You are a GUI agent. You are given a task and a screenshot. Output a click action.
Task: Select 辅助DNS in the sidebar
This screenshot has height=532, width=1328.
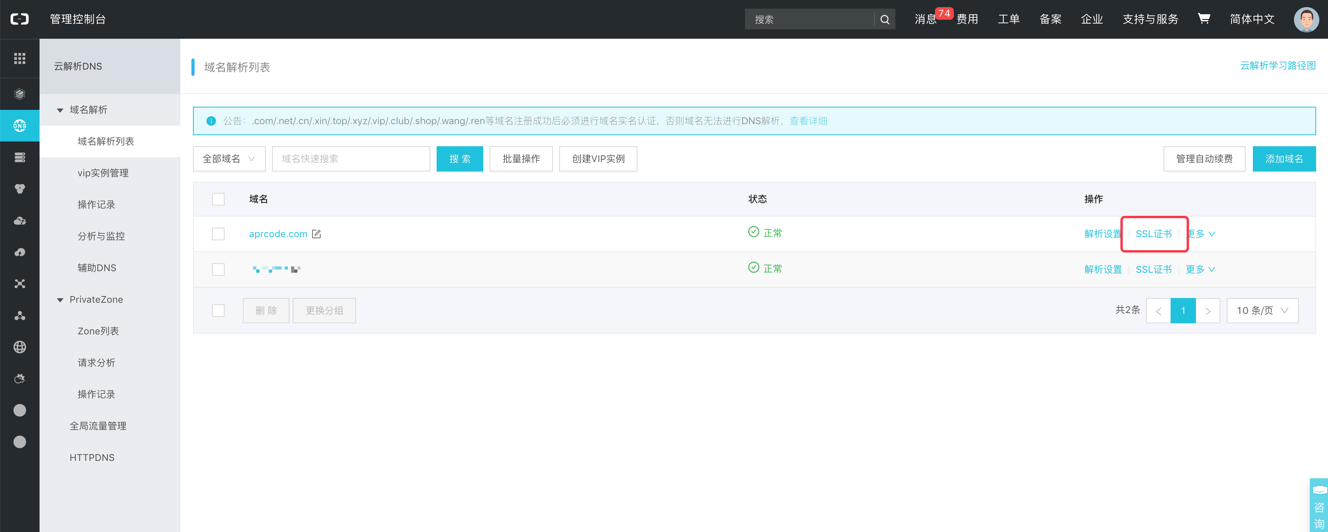point(97,268)
